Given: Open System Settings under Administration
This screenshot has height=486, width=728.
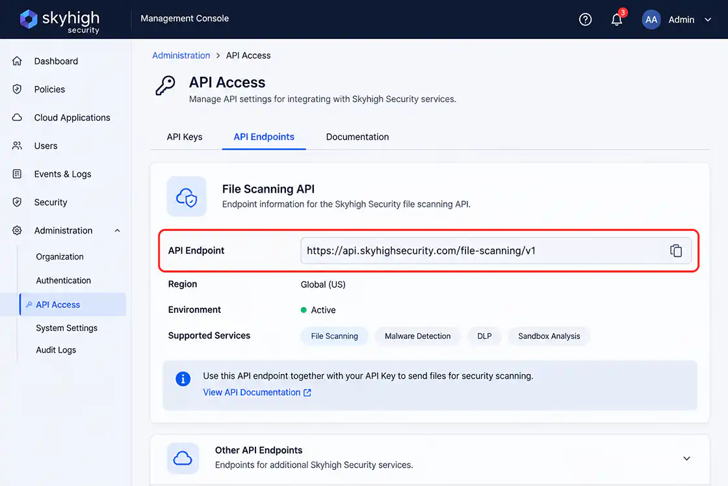Looking at the screenshot, I should coord(67,328).
